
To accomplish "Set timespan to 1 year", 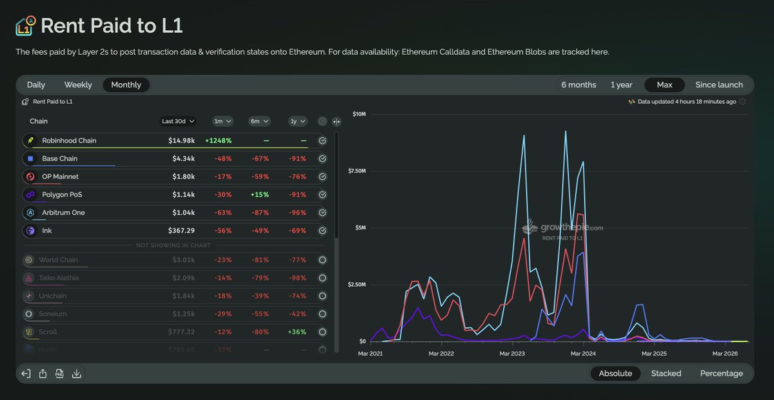I will [x=622, y=85].
